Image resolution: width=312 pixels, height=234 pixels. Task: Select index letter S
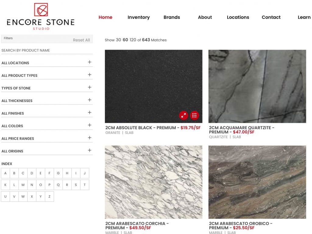tap(76, 185)
